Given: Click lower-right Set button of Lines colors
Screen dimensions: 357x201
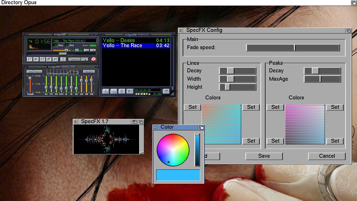Looking at the screenshot, I should (251, 141).
